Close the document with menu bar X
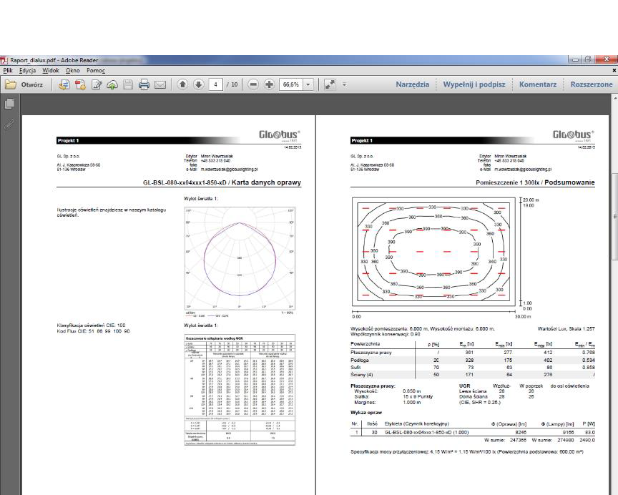The height and width of the screenshot is (495, 618). (x=614, y=70)
